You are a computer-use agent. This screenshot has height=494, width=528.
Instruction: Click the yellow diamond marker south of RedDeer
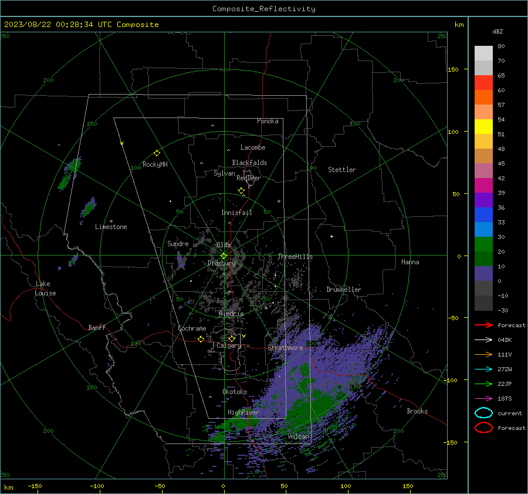click(x=241, y=191)
